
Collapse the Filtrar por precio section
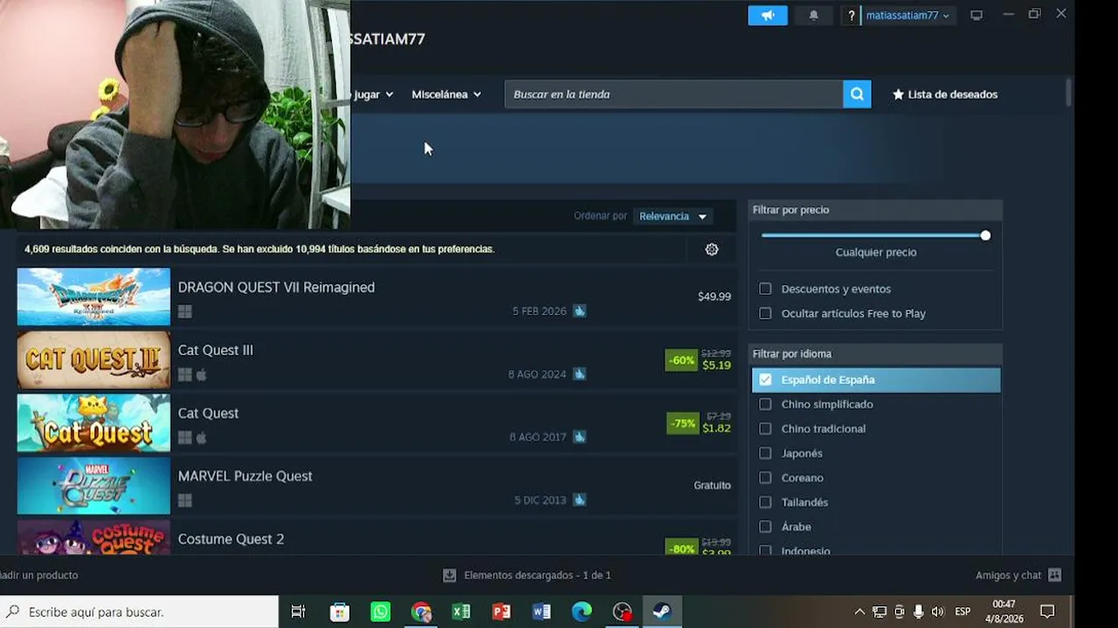point(876,209)
